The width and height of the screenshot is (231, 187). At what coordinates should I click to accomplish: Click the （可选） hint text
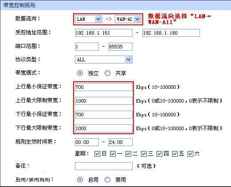tap(146, 166)
